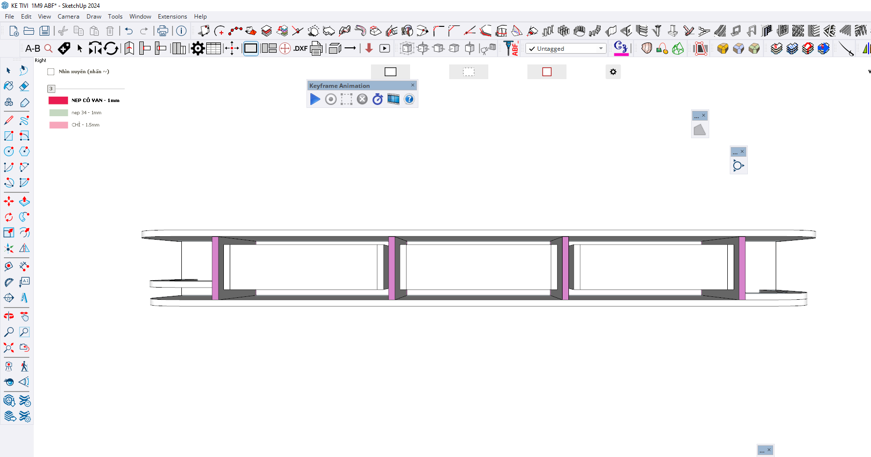Click the Zoom Extents icon
Viewport: 871px width, 457px height.
click(x=9, y=348)
